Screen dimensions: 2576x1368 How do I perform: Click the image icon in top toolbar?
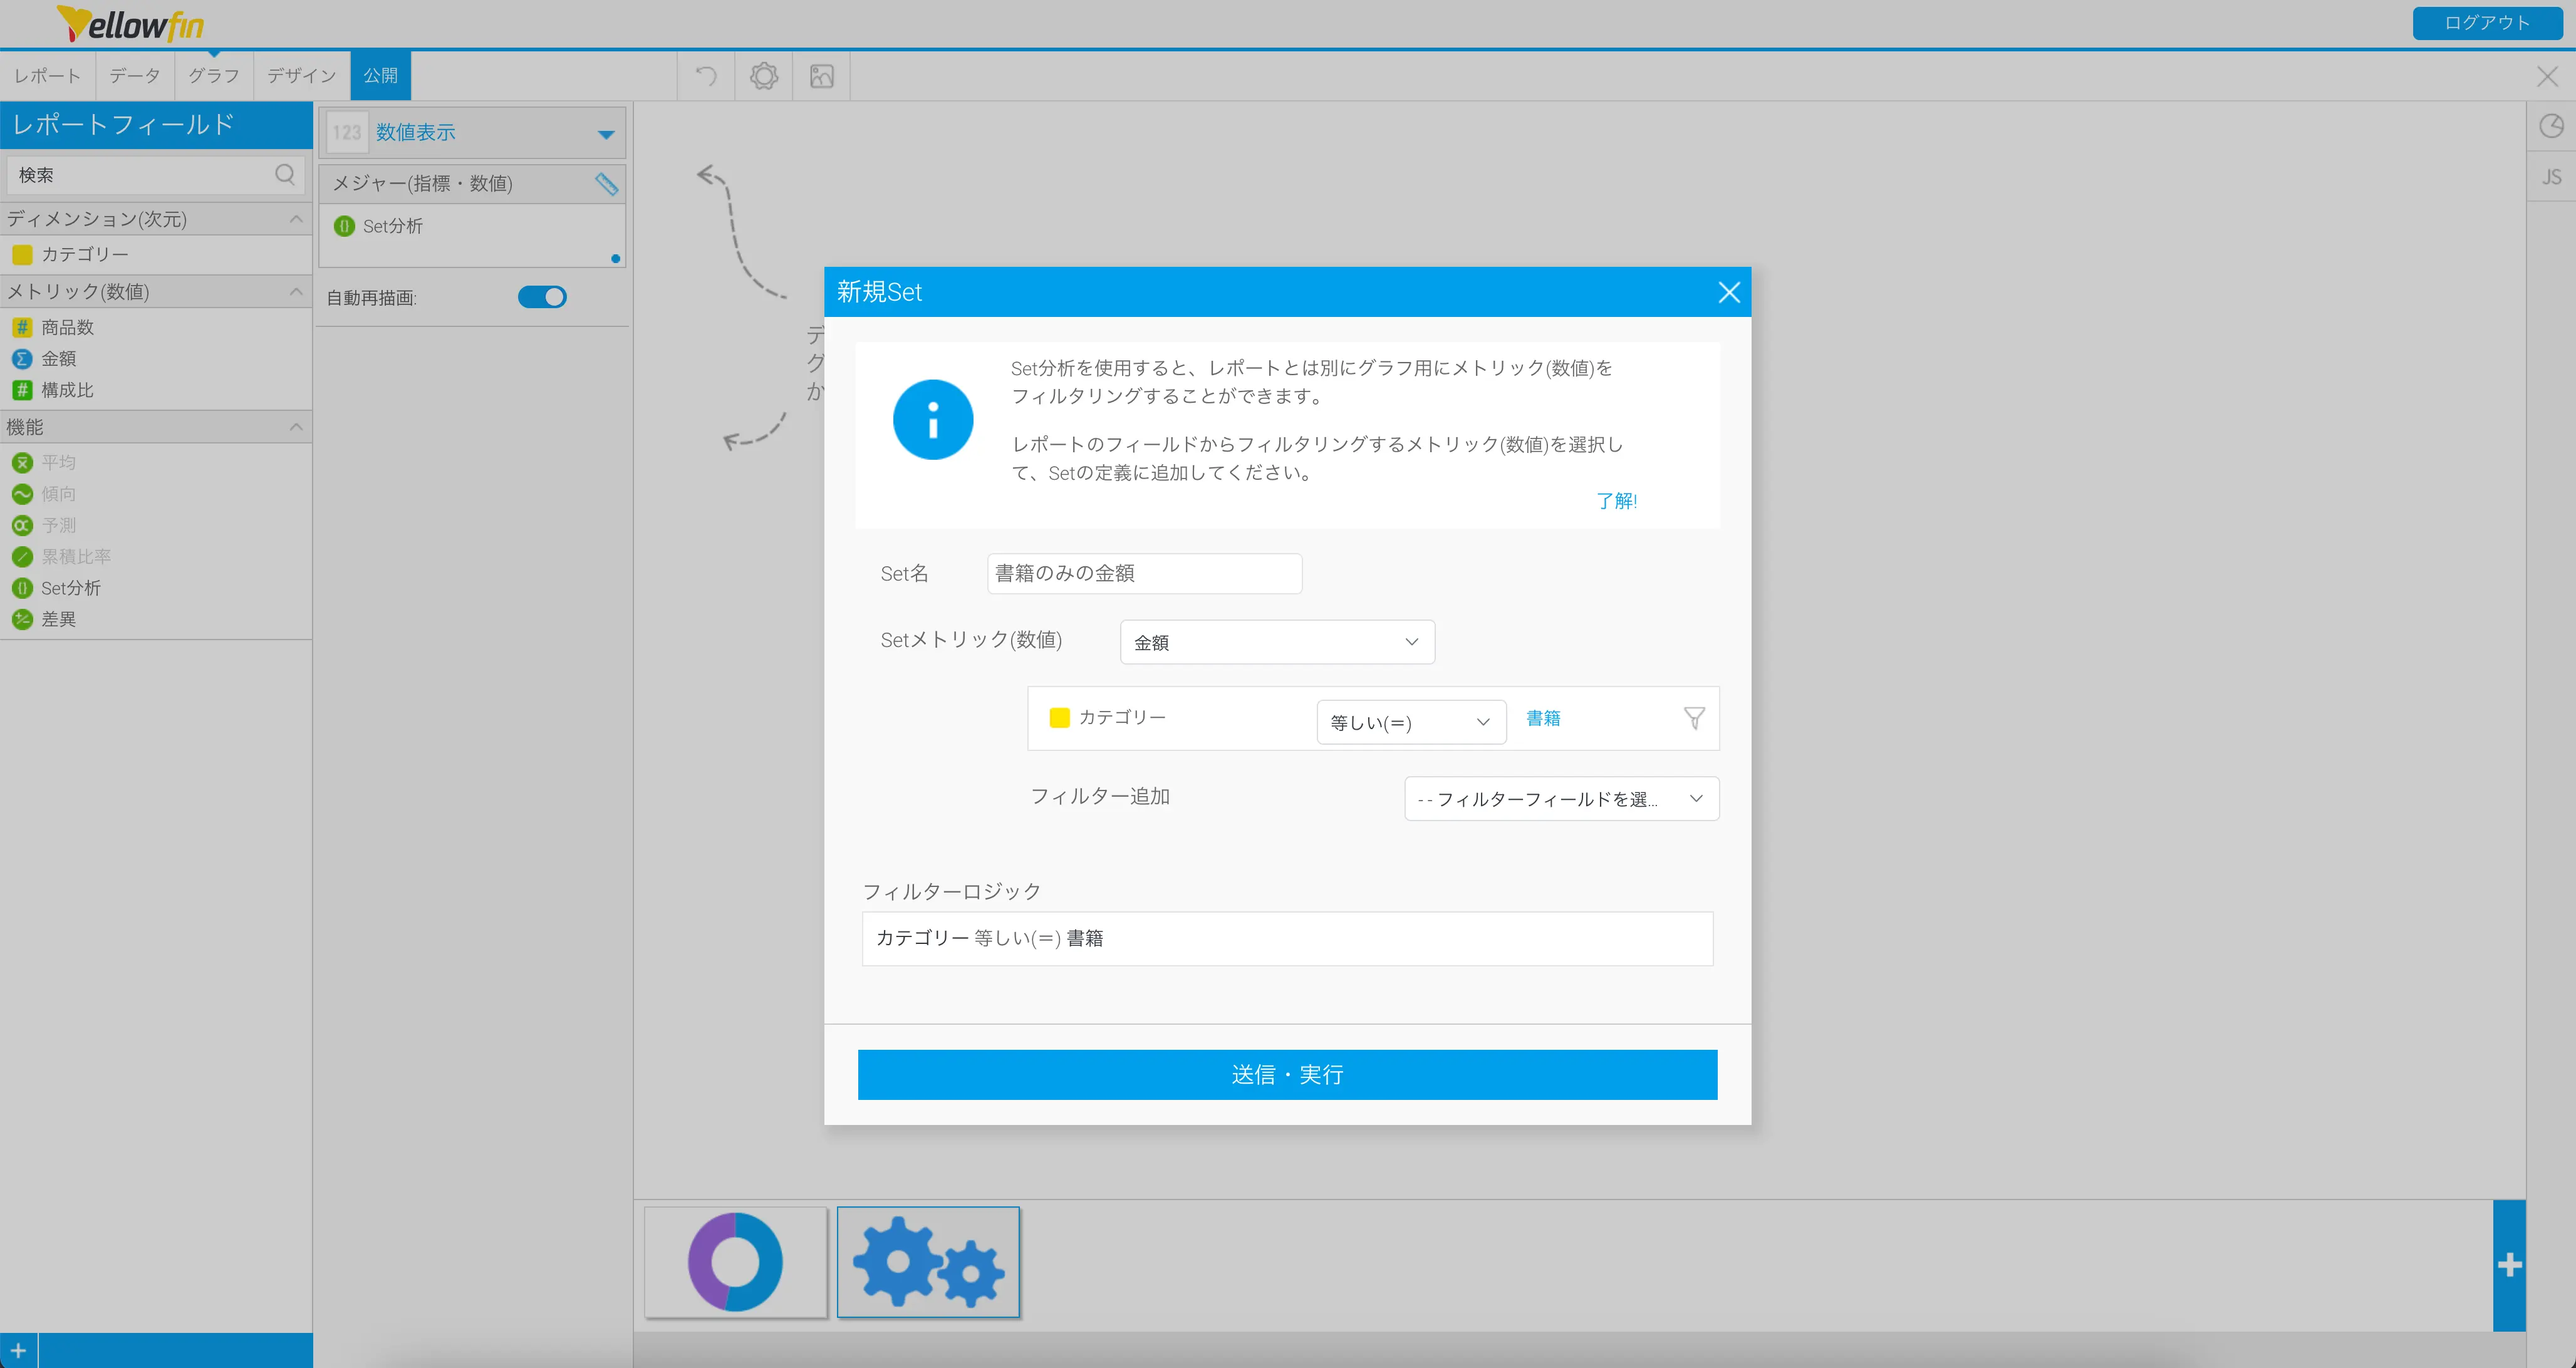point(822,76)
